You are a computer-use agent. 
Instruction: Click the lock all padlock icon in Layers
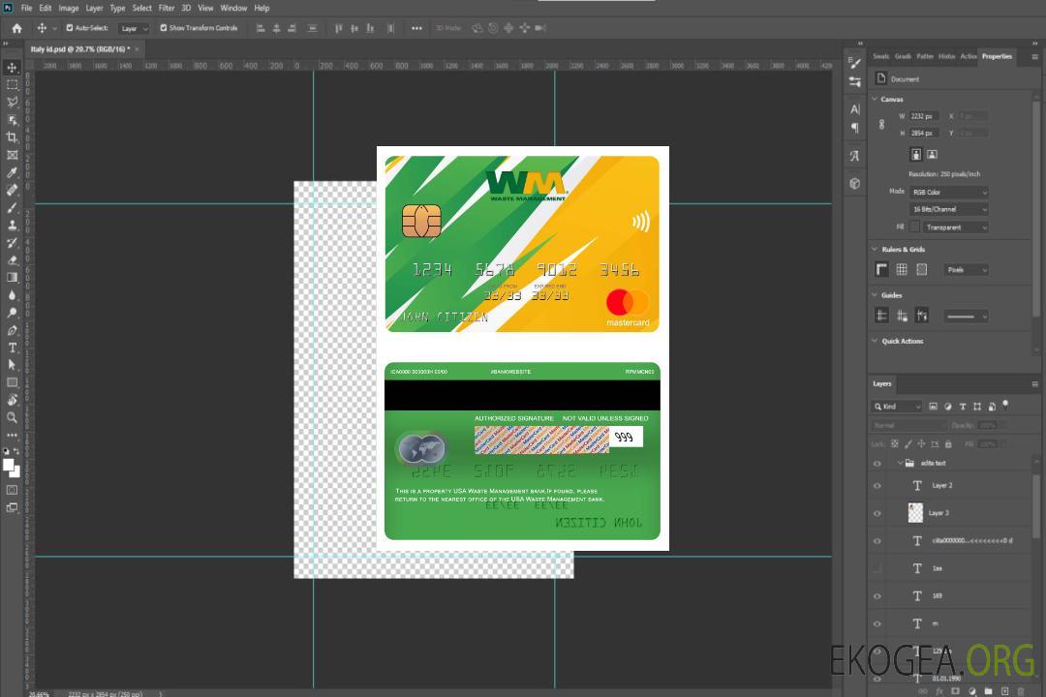coord(948,443)
